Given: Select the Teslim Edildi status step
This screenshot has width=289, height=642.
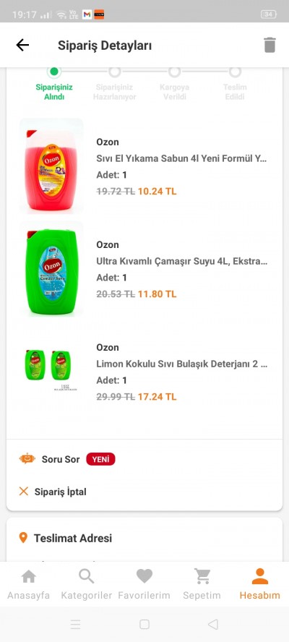Looking at the screenshot, I should [235, 85].
